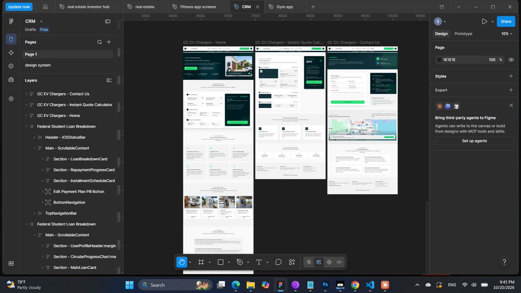Click the Update now button

click(19, 7)
